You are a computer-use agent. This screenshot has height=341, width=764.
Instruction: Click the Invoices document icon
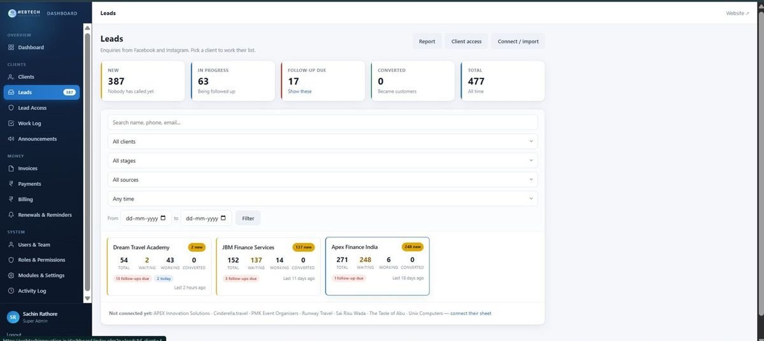pyautogui.click(x=11, y=169)
